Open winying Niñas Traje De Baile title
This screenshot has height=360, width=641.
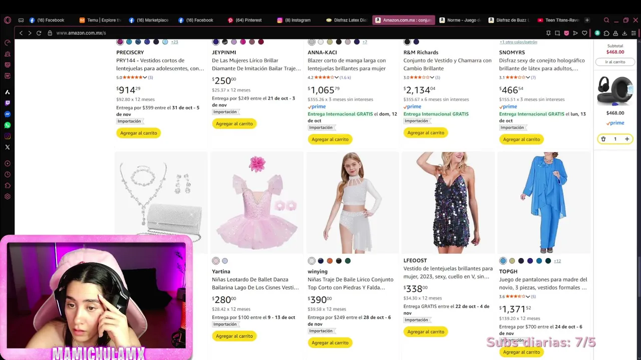(x=350, y=283)
